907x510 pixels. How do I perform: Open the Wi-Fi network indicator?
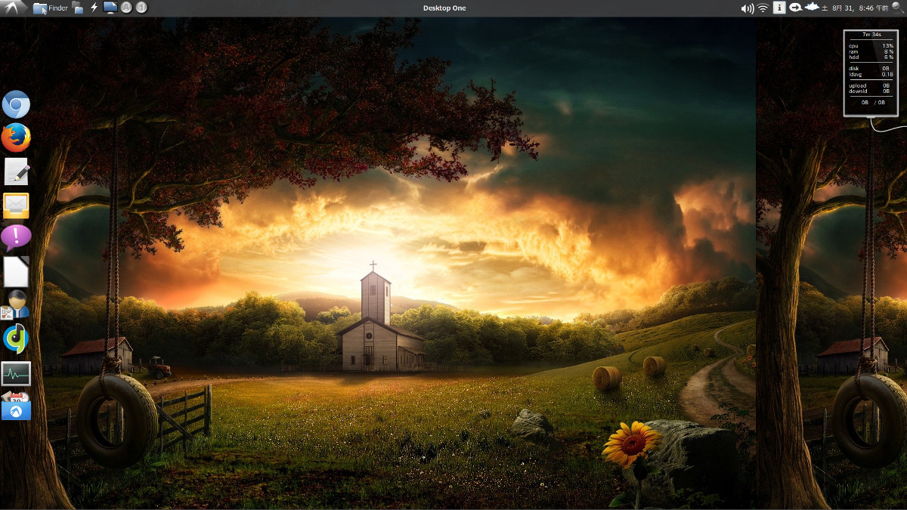tap(763, 8)
